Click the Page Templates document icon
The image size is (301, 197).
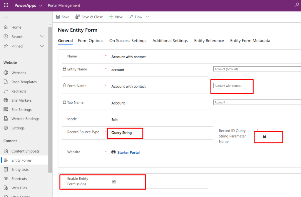click(6, 82)
